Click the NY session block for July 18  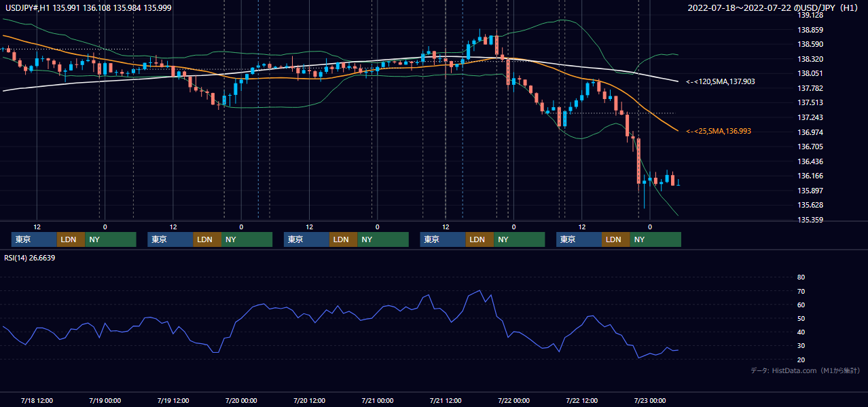[111, 239]
